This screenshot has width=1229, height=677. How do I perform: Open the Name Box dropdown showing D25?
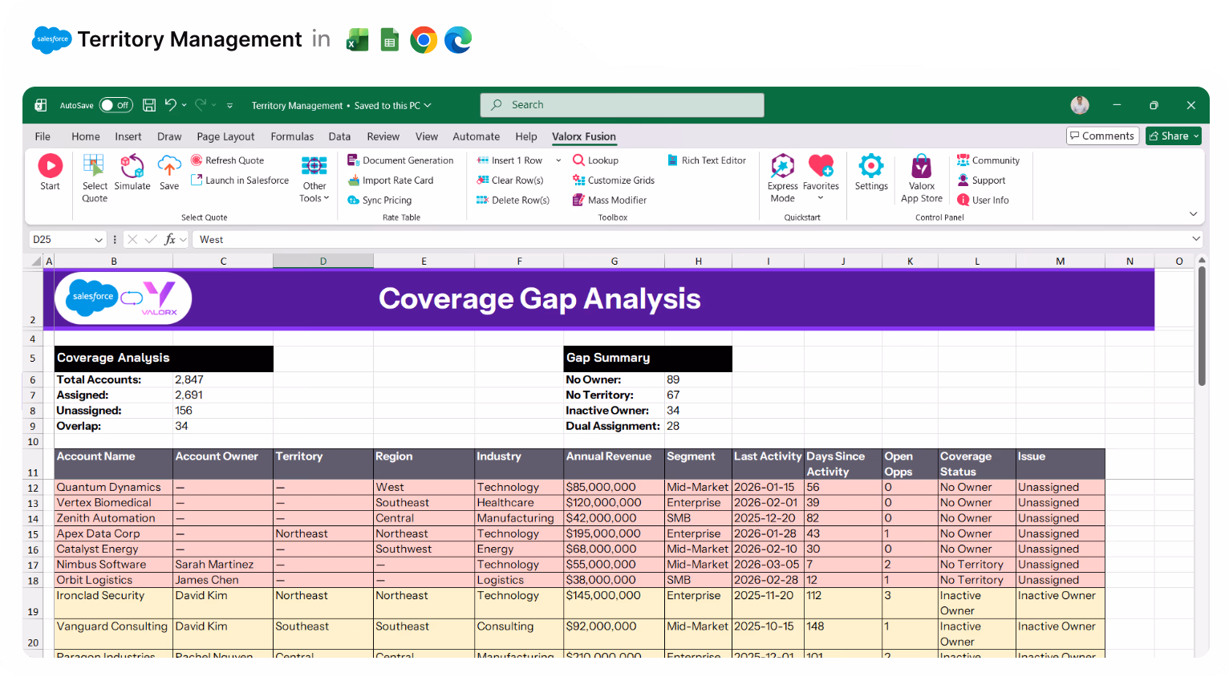[99, 239]
